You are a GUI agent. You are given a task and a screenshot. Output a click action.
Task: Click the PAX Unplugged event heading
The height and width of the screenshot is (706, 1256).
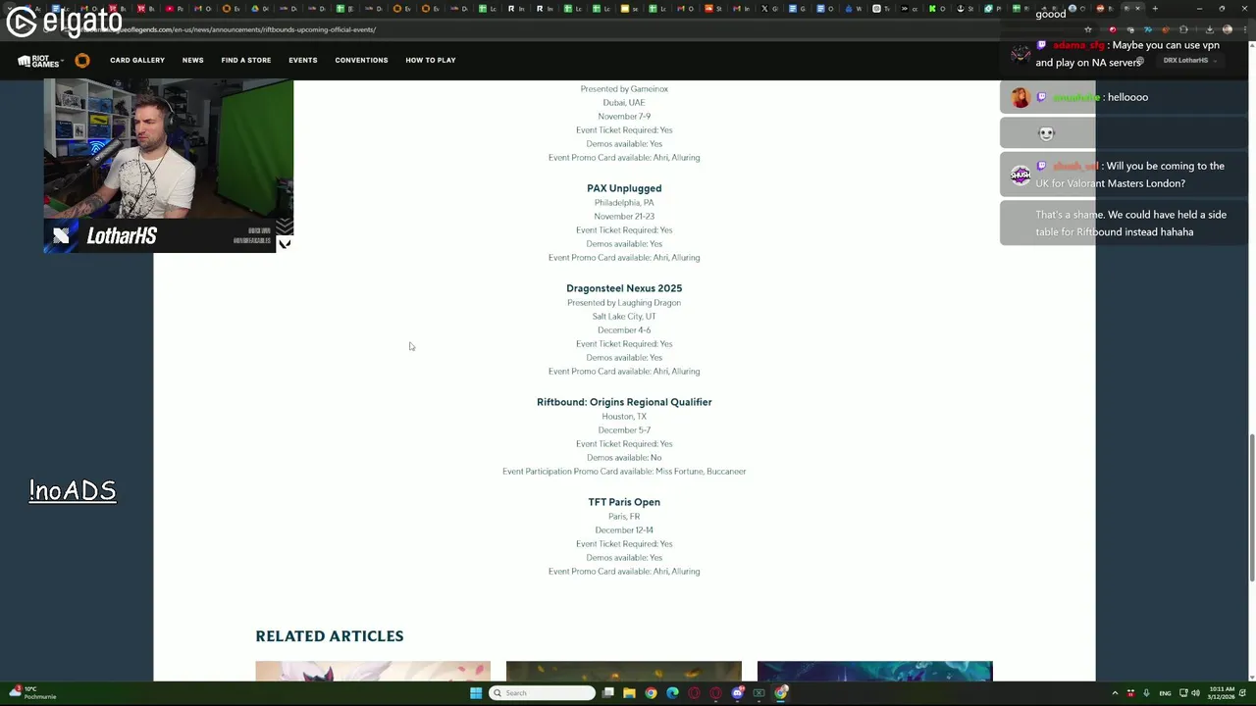pyautogui.click(x=624, y=188)
